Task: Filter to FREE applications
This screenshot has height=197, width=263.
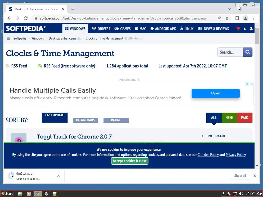Action: click(229, 117)
